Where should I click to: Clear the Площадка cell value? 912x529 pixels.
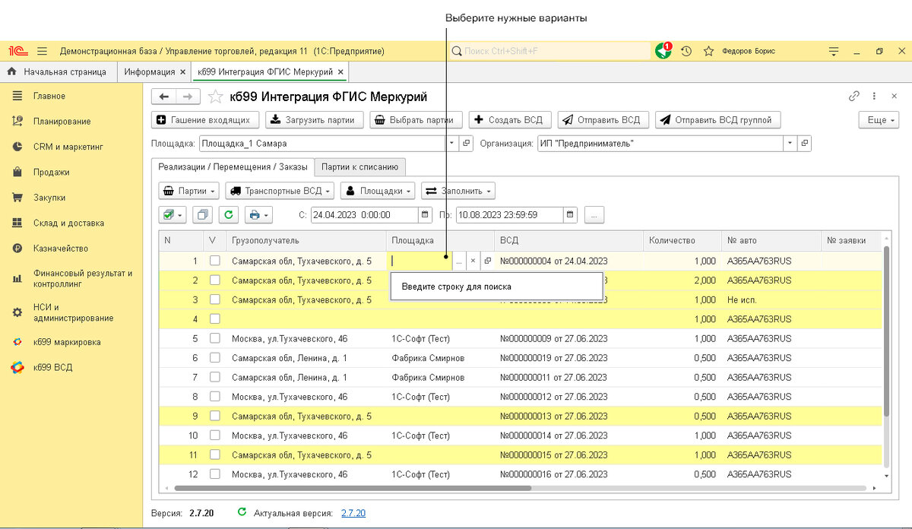tap(473, 261)
